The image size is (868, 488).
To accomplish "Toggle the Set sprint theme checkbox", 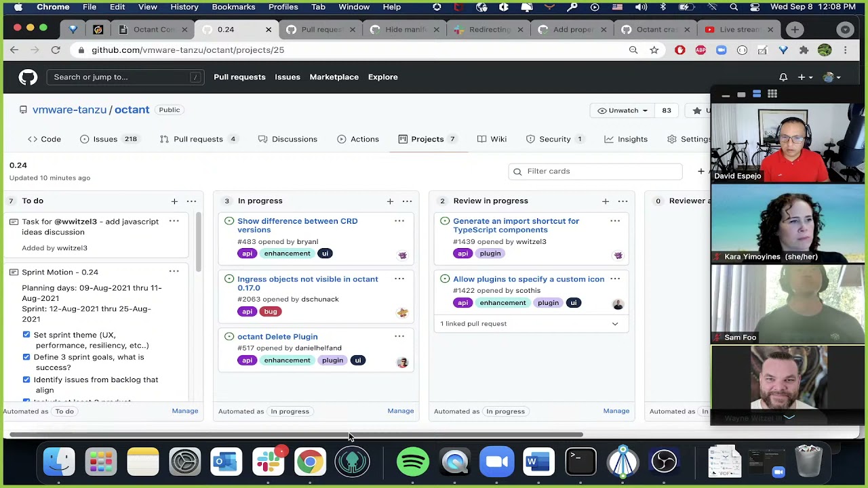I will coord(26,335).
